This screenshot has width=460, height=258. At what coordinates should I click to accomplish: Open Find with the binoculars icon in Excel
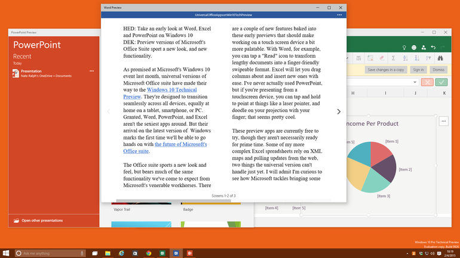coord(440,58)
